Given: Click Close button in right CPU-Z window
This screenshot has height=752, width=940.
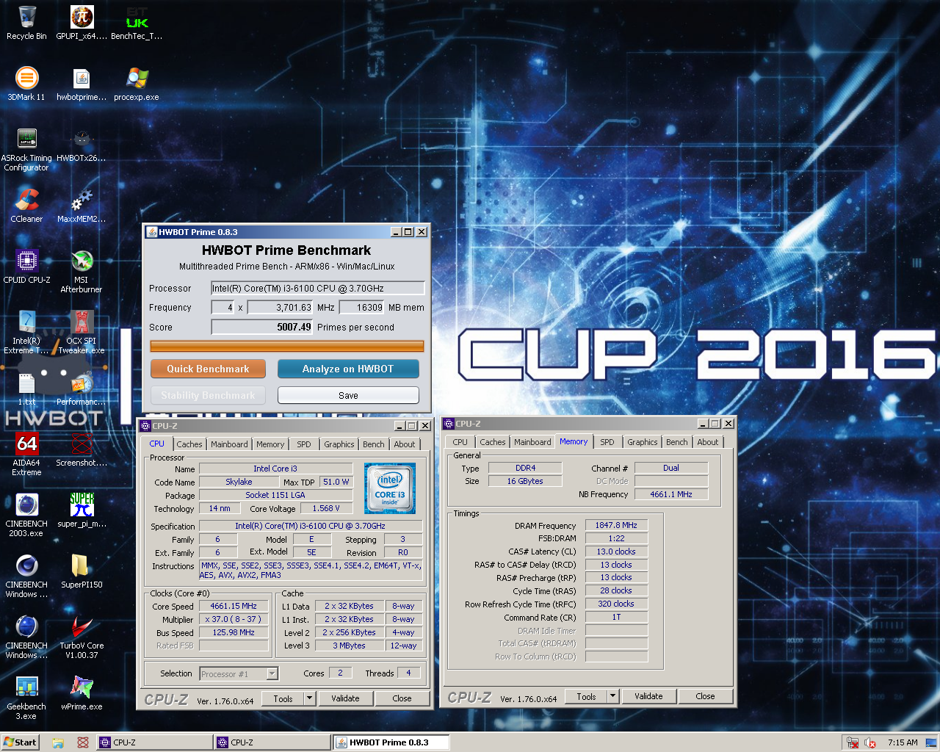Looking at the screenshot, I should [x=705, y=696].
